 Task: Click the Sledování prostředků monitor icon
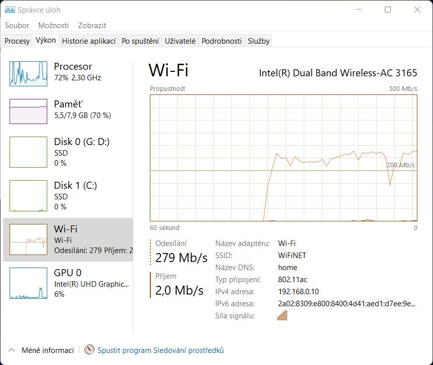point(89,350)
